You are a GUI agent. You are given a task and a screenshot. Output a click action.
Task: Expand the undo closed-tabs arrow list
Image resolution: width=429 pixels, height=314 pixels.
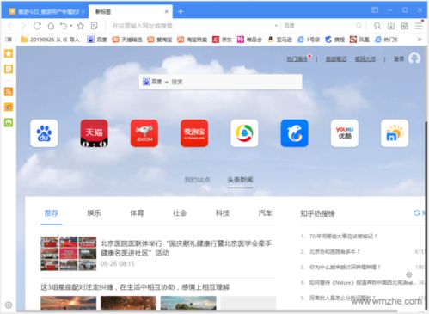(x=70, y=26)
